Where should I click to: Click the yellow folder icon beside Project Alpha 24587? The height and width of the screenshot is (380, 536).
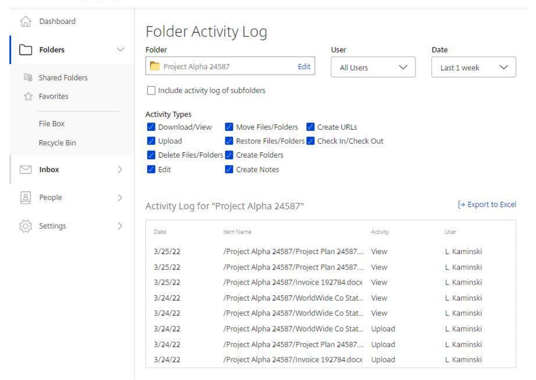(x=155, y=66)
